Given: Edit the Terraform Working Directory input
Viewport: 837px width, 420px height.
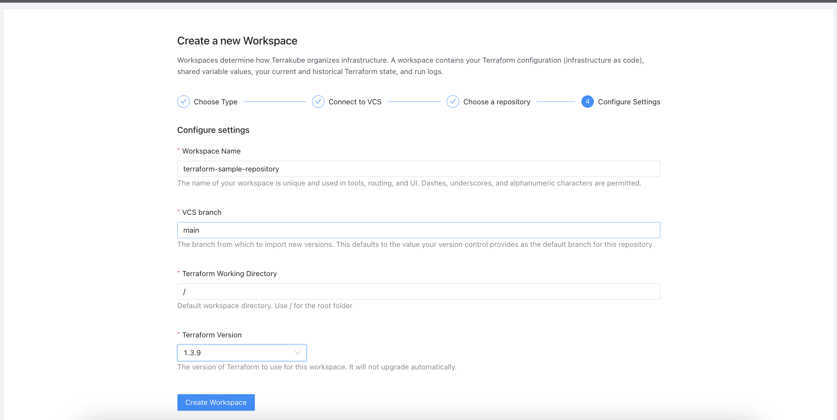Looking at the screenshot, I should (418, 292).
